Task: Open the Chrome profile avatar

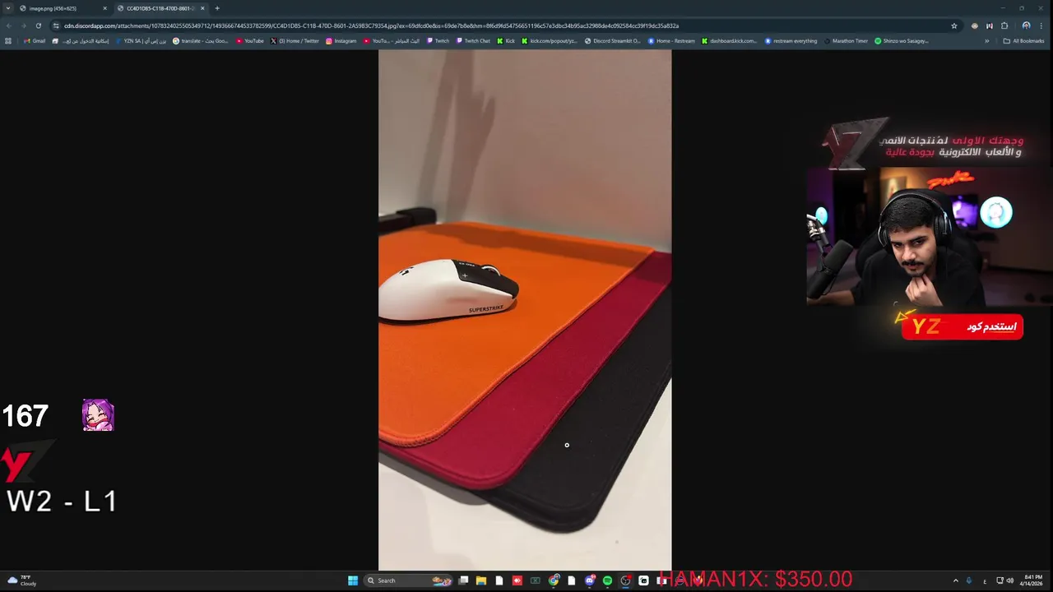Action: [1026, 25]
